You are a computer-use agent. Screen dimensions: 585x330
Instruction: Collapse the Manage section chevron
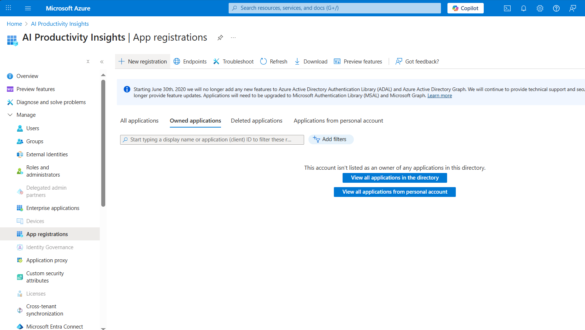(10, 115)
